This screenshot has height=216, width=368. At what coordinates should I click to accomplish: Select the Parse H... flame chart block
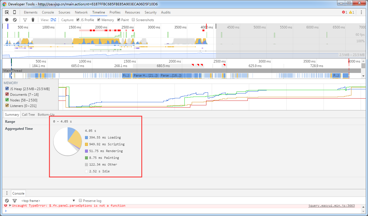(145, 75)
